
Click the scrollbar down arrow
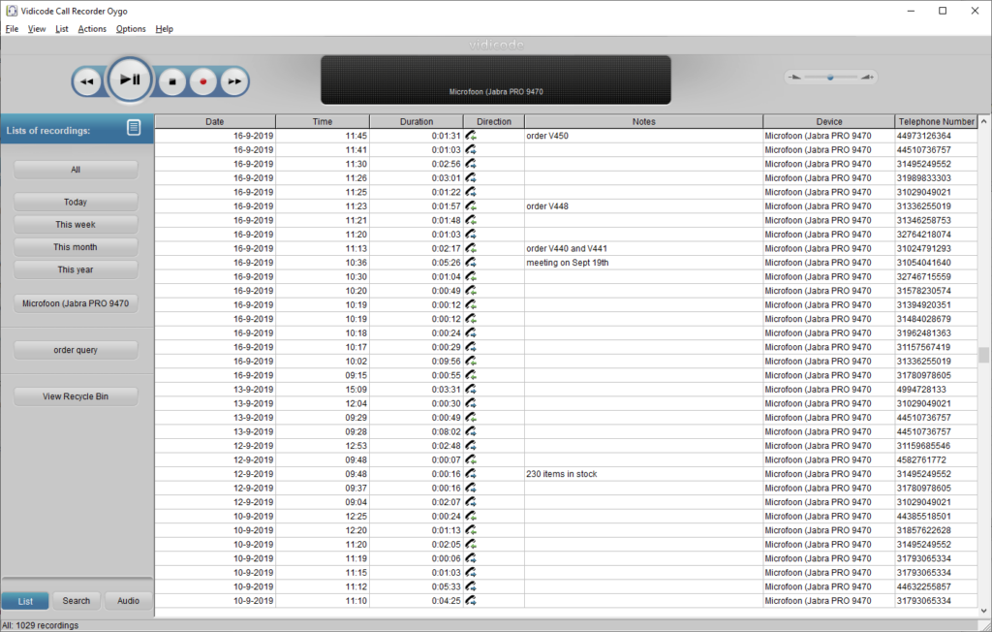(x=984, y=611)
